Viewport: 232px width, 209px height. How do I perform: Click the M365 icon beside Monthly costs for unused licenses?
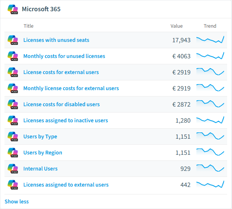[13, 56]
